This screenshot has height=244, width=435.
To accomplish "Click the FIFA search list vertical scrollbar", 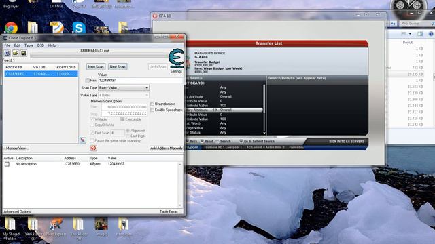I will (264, 108).
